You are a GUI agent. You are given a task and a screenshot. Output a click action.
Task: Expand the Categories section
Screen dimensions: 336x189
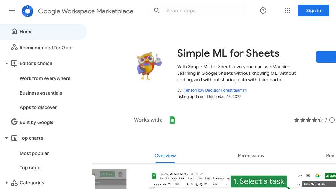(6, 183)
